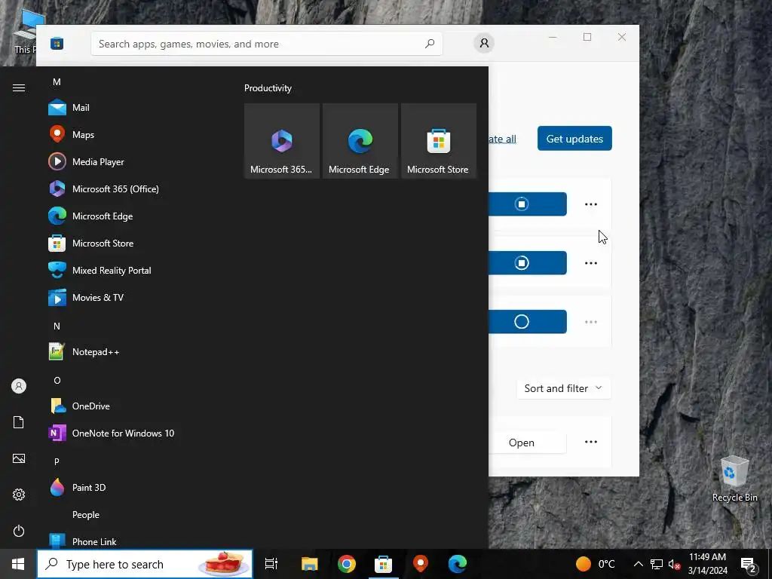Open more options beside the Open button
This screenshot has width=772, height=579.
coord(591,442)
